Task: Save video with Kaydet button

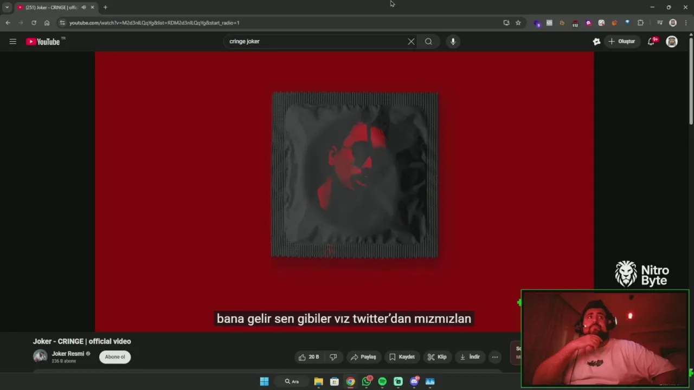Action: tap(402, 357)
